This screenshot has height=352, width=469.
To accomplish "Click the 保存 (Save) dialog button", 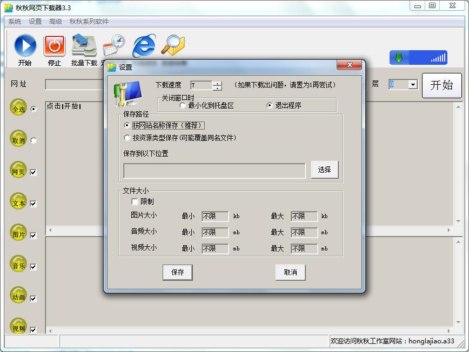I will (177, 272).
